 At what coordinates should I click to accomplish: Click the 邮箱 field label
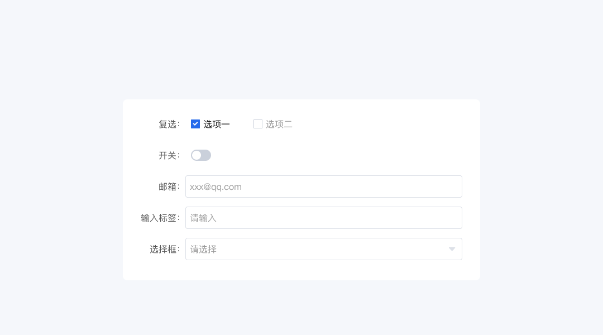pyautogui.click(x=169, y=186)
